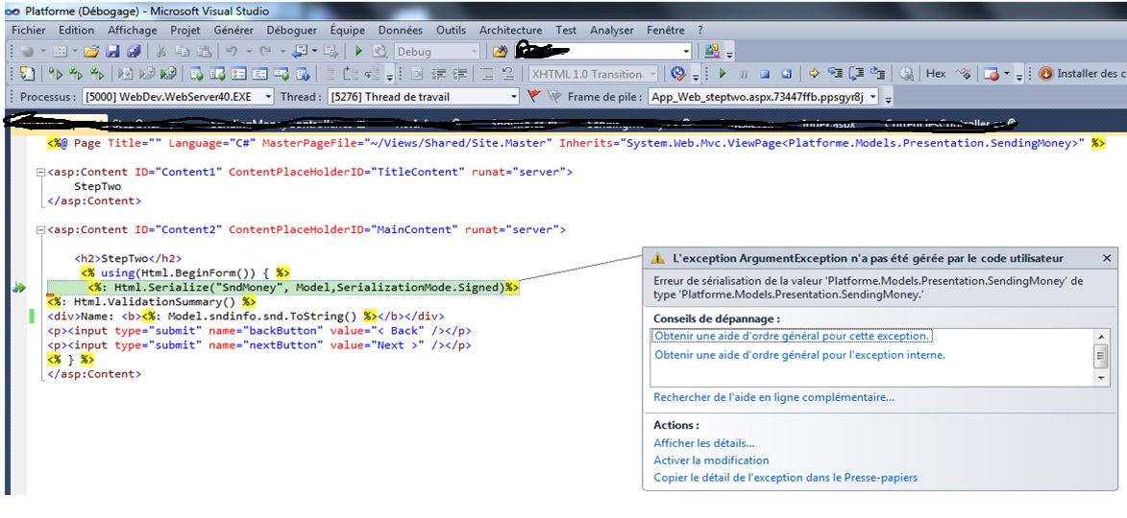Click the Increase Indent icon
This screenshot has height=518, width=1127.
point(460,74)
